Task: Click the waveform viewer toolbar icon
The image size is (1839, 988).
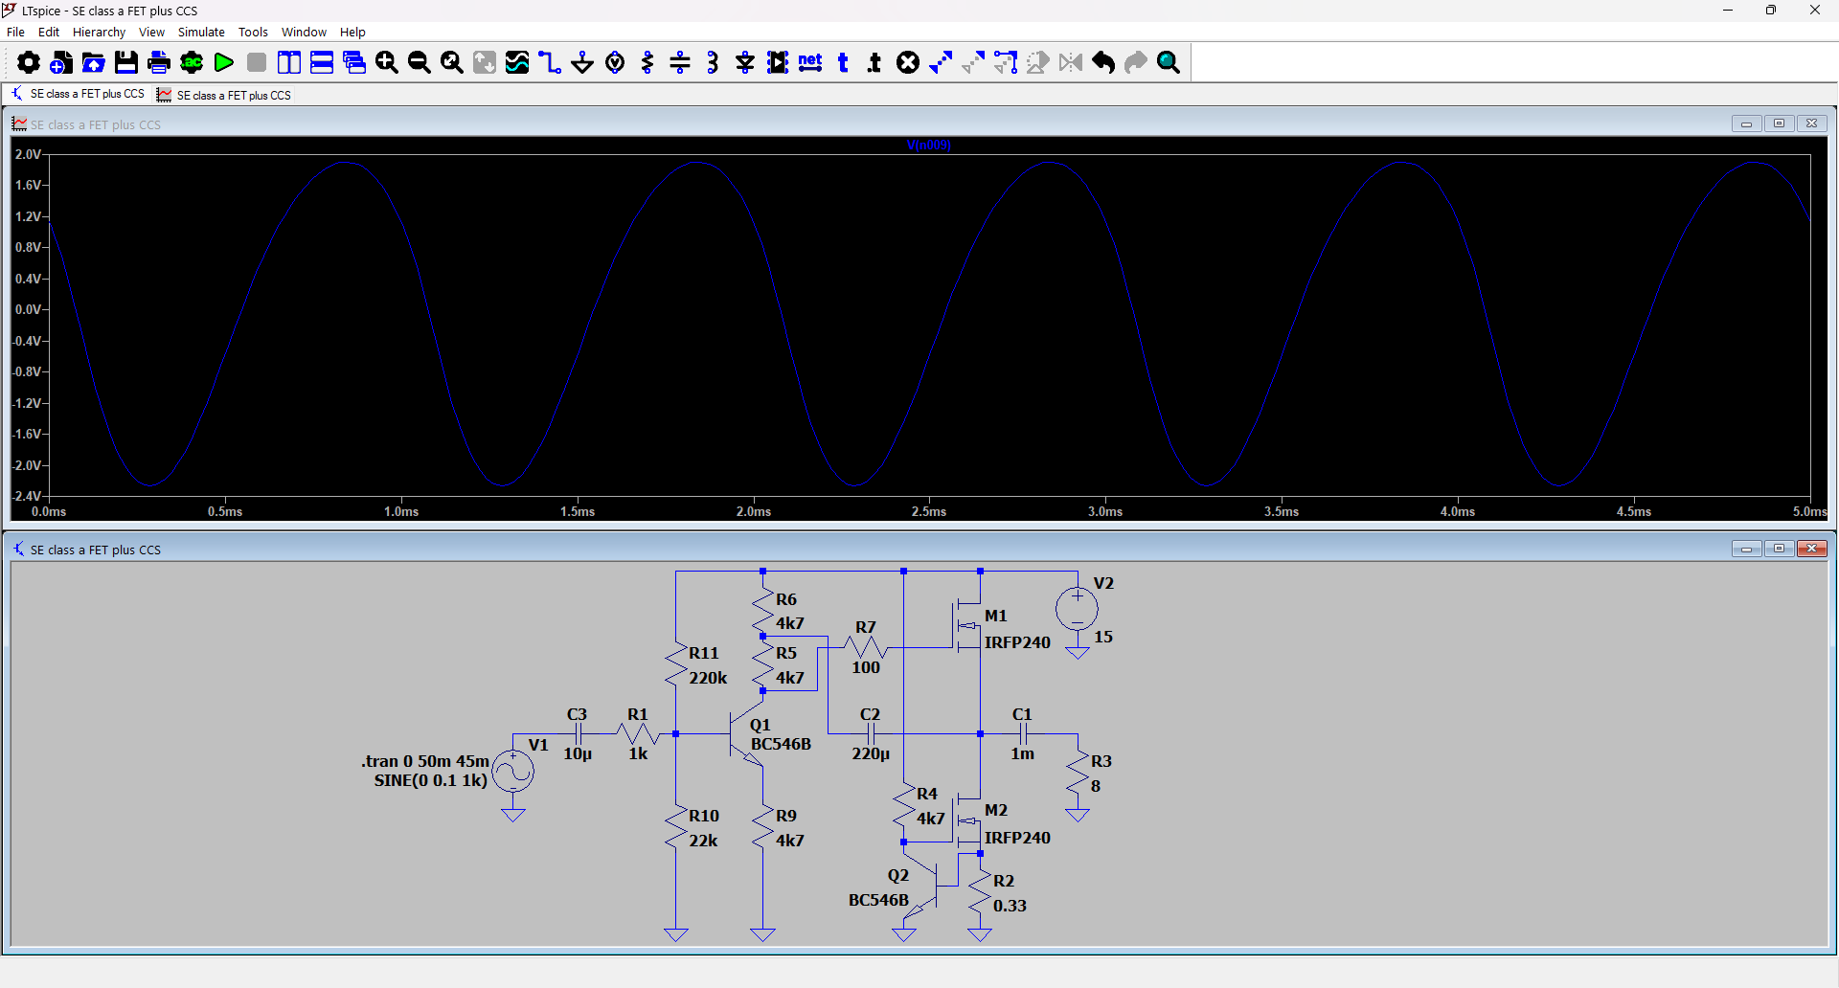Action: (x=517, y=63)
